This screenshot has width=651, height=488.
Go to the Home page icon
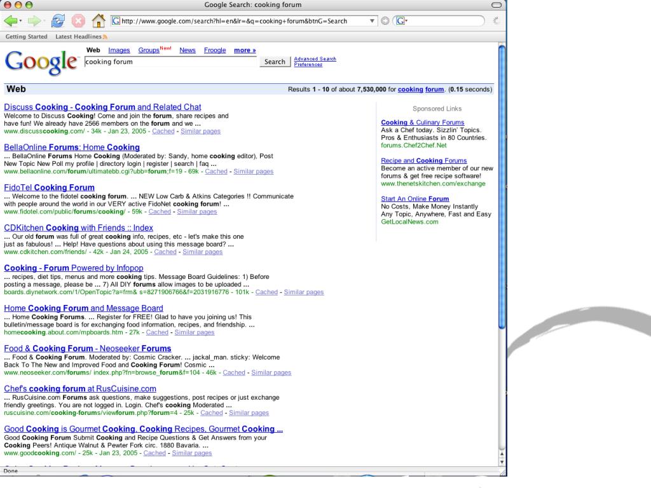pyautogui.click(x=99, y=21)
